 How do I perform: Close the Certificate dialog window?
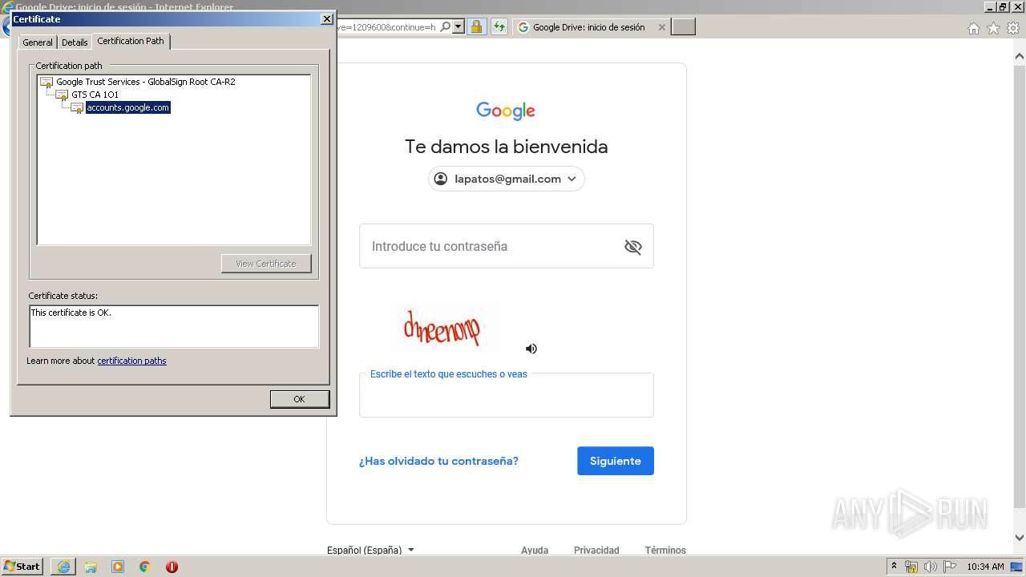pos(326,19)
